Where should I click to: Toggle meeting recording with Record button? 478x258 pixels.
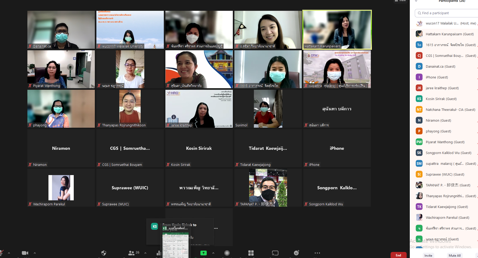click(227, 253)
